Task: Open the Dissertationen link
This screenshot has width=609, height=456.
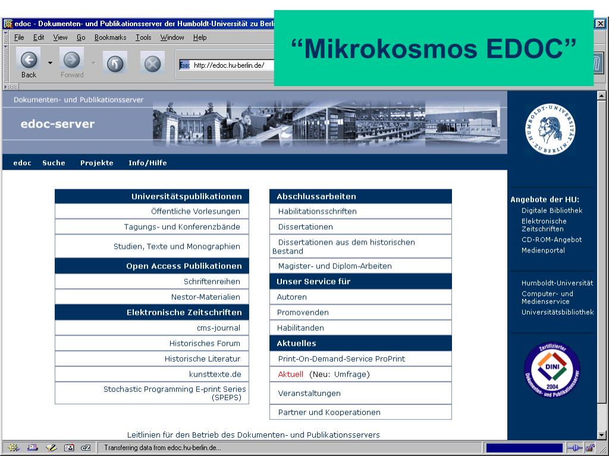Action: [x=305, y=227]
